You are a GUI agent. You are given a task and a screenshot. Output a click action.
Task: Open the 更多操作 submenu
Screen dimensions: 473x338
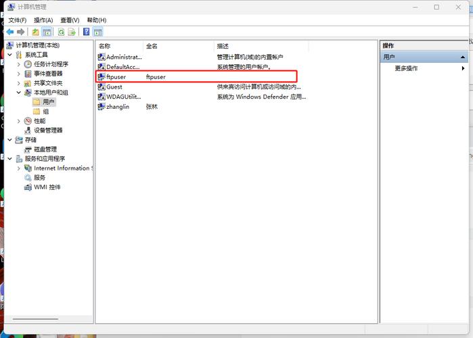click(430, 68)
